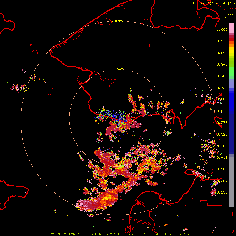The height and width of the screenshot is (236, 236).
Task: Click the CORRELATION COEFFICIENT (CC) caption text
Action: pos(83,234)
